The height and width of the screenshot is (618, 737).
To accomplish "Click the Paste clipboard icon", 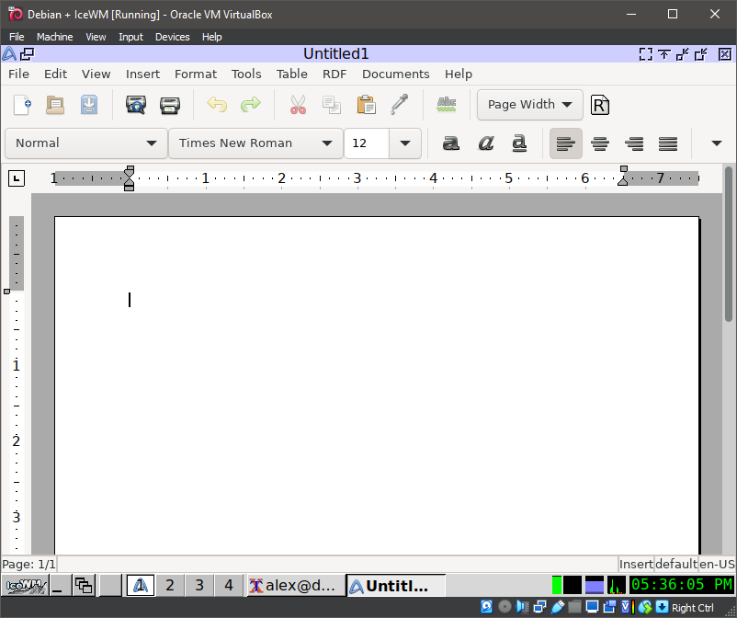I will point(366,105).
